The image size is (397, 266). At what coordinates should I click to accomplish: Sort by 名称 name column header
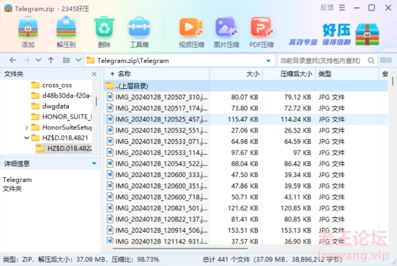[157, 74]
